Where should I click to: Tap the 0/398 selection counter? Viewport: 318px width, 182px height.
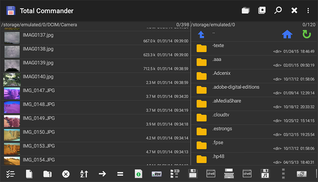point(182,25)
